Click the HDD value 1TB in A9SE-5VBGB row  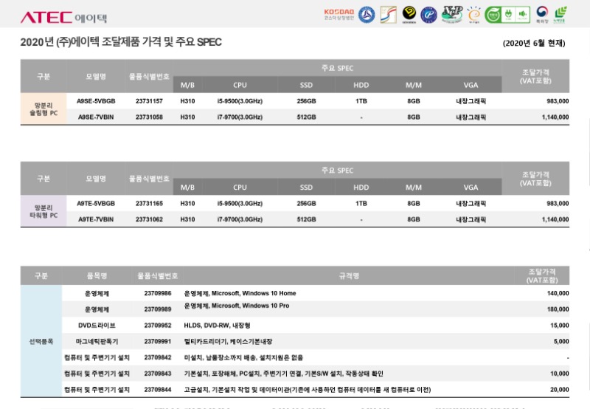361,101
